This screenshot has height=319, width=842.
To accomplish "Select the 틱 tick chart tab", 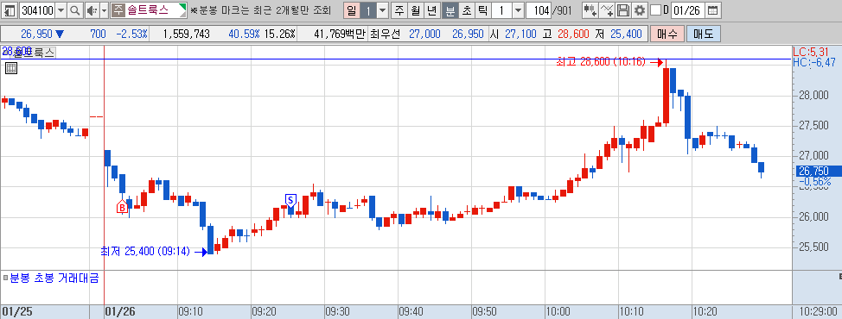I will tap(482, 10).
